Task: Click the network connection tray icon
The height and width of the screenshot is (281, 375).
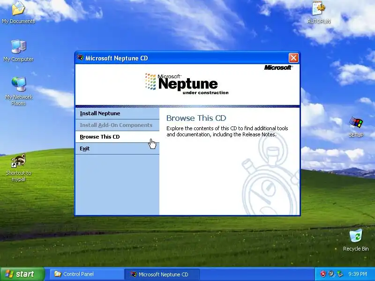Action: coord(339,274)
